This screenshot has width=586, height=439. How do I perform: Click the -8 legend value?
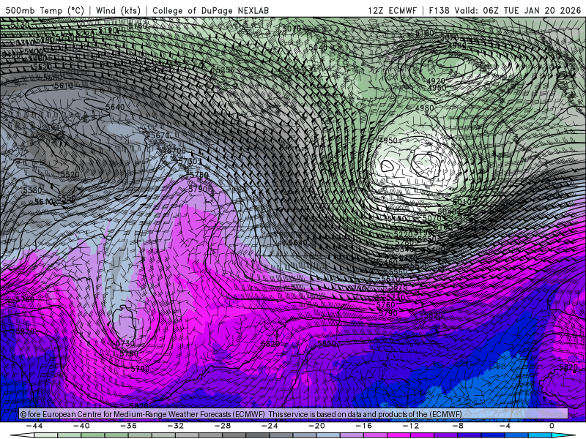tap(459, 426)
